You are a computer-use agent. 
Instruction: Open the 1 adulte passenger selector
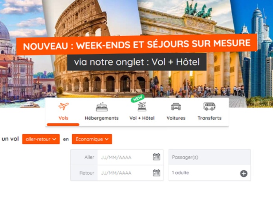point(210,173)
